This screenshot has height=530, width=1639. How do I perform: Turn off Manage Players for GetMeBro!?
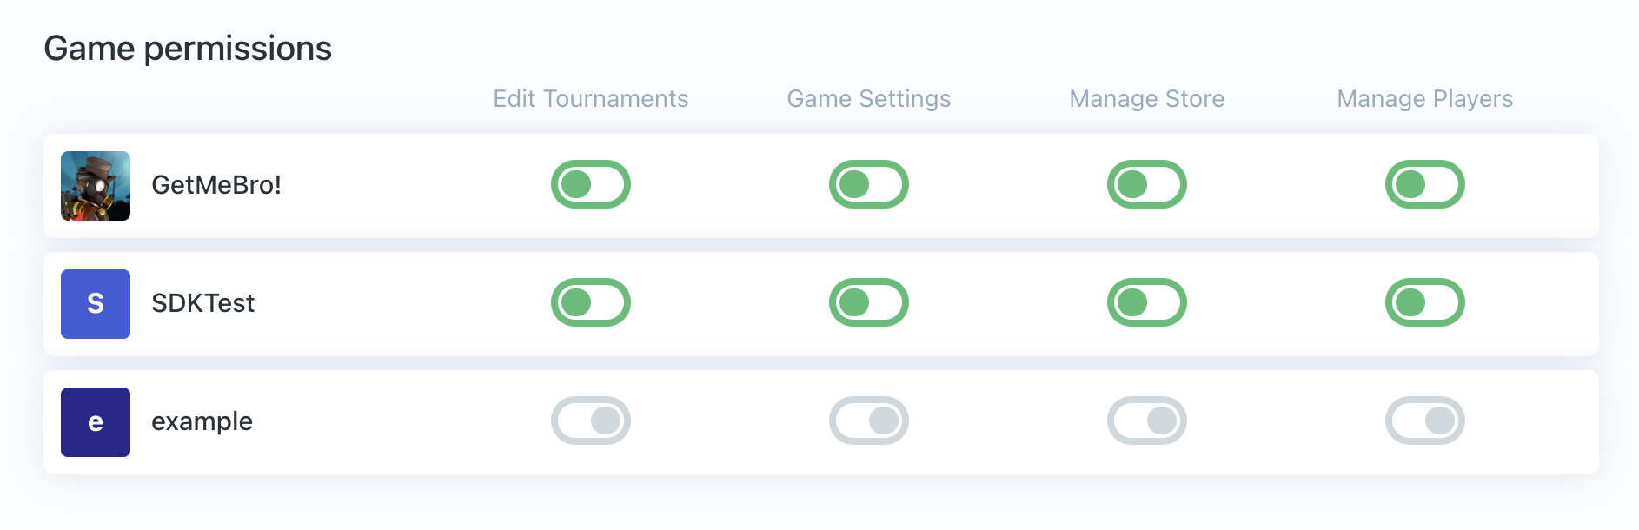pyautogui.click(x=1425, y=184)
